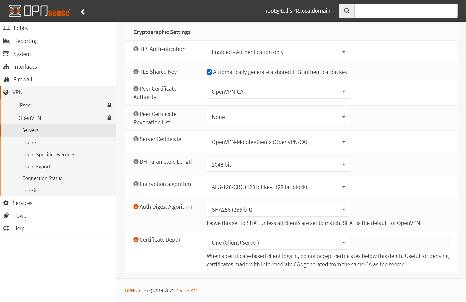
Task: Click the Reporting chart icon
Action: click(x=6, y=41)
